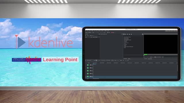Open the Help menu in Kdenlive
Screen dimensions: 184x103
click(108, 31)
